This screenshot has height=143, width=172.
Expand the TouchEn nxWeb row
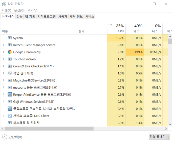(4, 59)
